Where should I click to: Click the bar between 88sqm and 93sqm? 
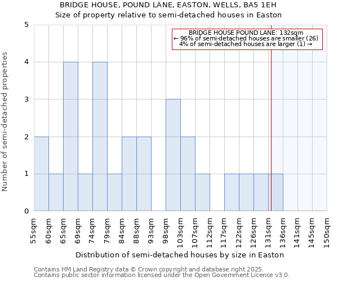point(144,174)
